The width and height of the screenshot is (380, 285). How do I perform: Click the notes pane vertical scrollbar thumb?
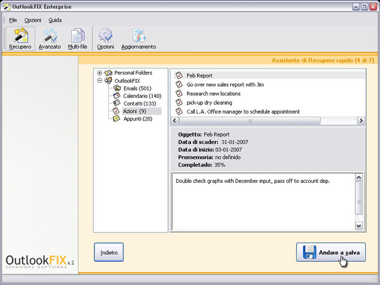click(x=359, y=198)
